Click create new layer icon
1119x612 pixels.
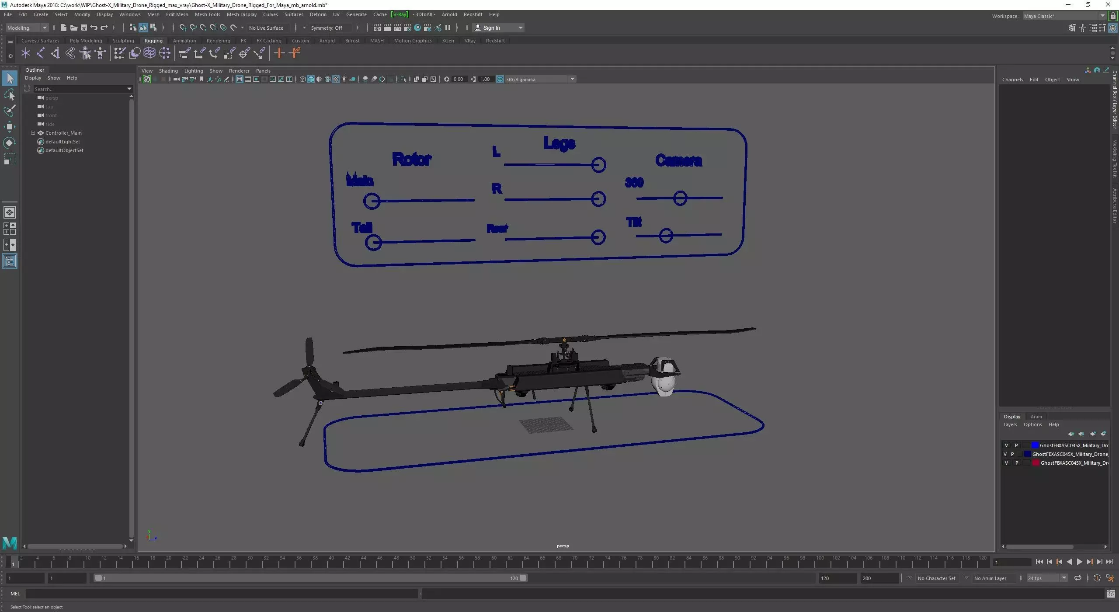[x=1093, y=434]
